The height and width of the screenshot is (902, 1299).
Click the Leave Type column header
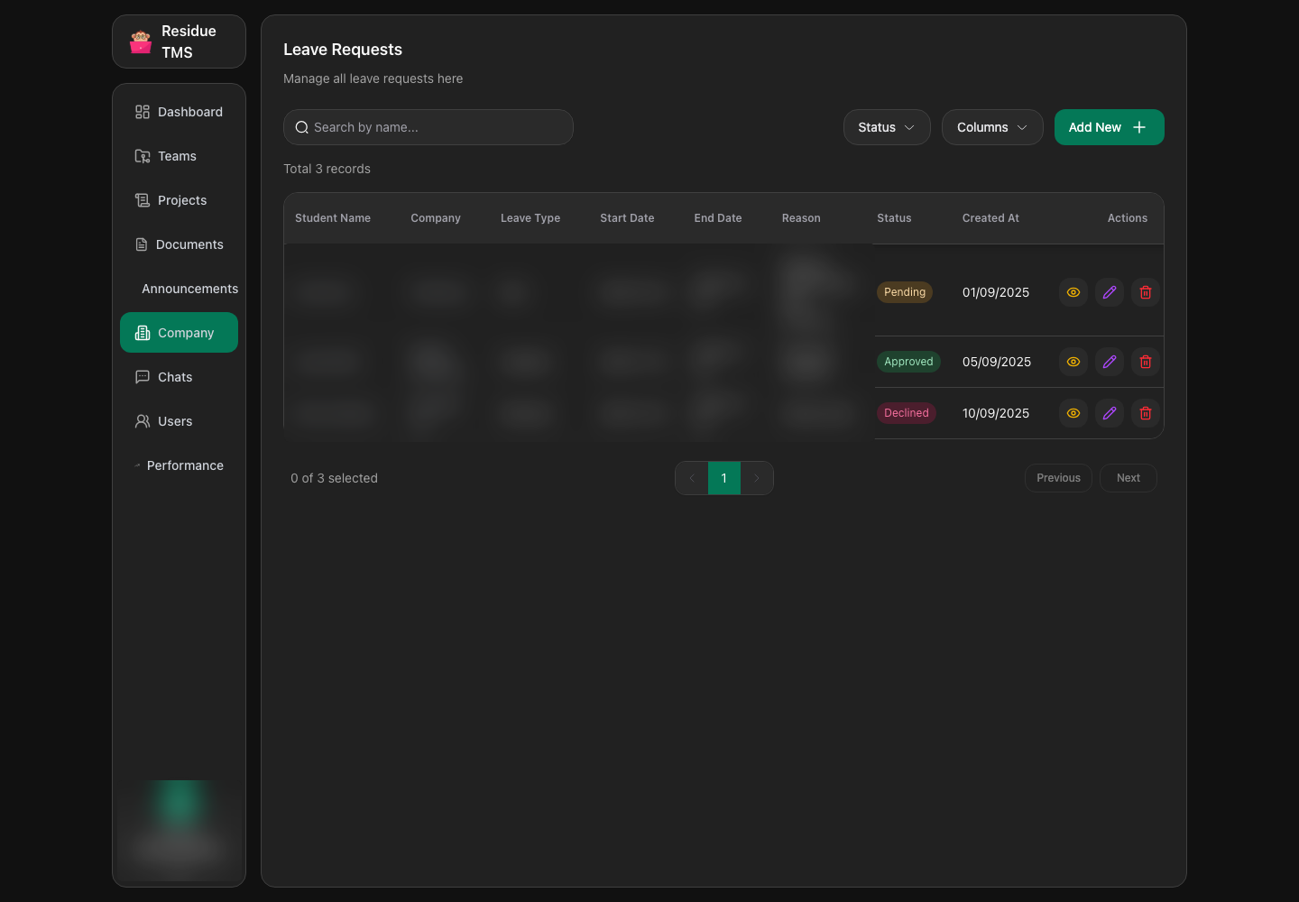(530, 218)
